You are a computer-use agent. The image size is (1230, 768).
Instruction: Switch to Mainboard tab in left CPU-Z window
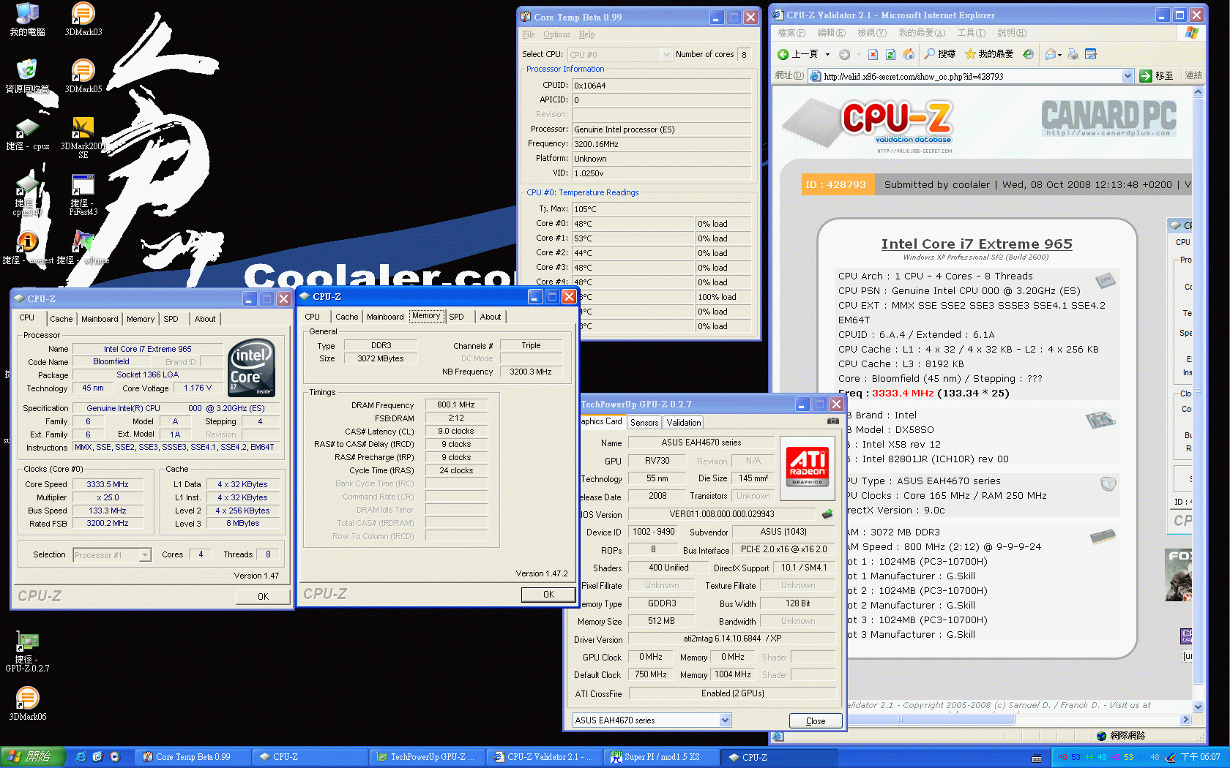[100, 319]
